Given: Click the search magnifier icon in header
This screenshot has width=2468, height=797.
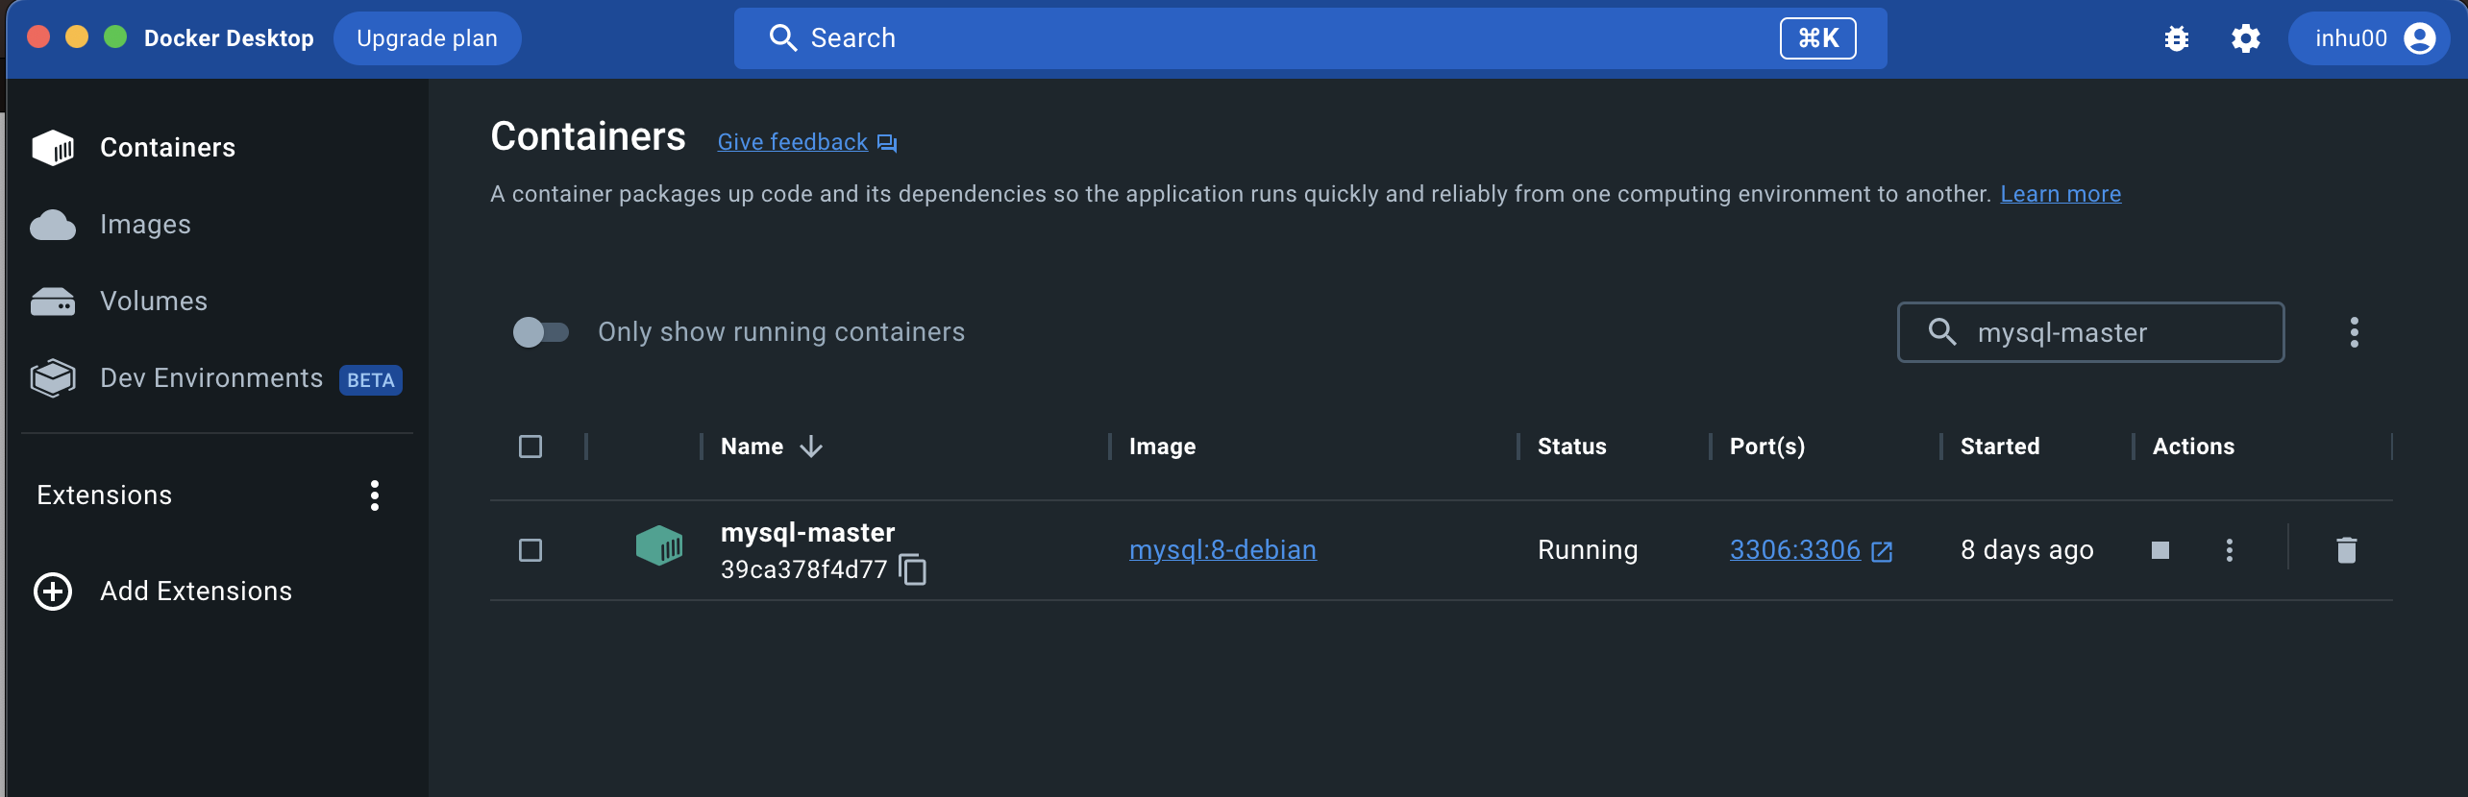Looking at the screenshot, I should pyautogui.click(x=783, y=38).
